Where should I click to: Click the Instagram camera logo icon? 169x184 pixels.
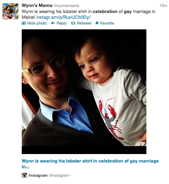click(24, 175)
